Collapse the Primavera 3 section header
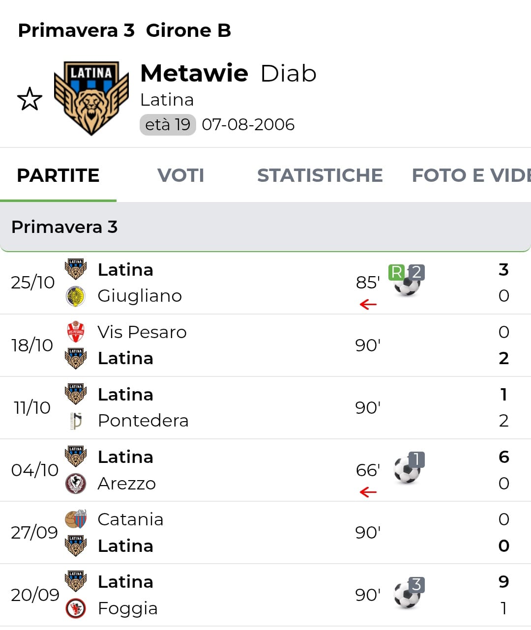Screen dimensions: 531x630 (x=265, y=227)
